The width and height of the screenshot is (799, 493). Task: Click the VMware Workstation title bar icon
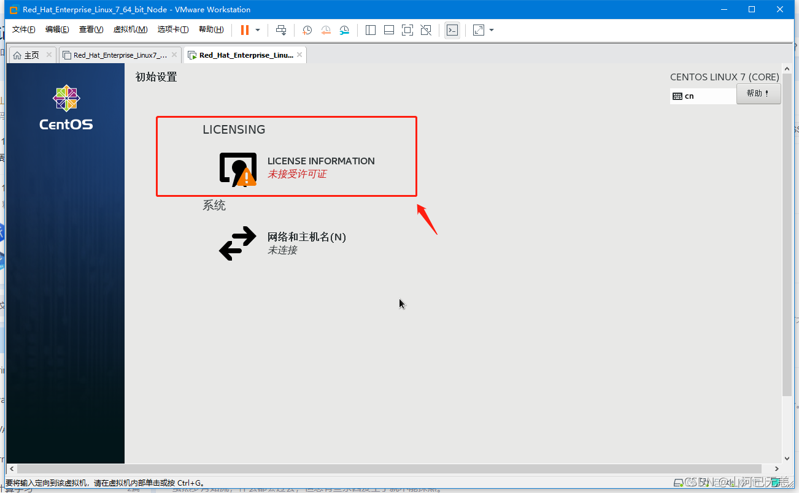(x=14, y=9)
